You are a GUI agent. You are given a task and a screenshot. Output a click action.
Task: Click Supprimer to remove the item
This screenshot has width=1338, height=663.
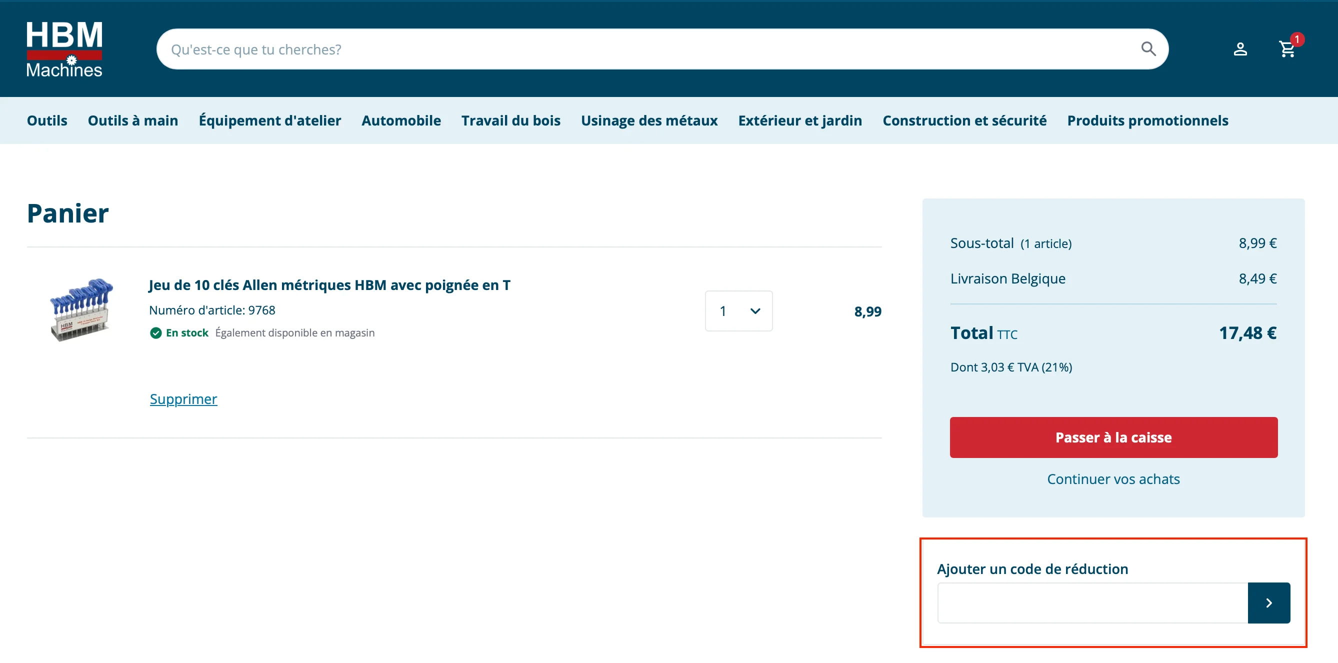coord(183,398)
